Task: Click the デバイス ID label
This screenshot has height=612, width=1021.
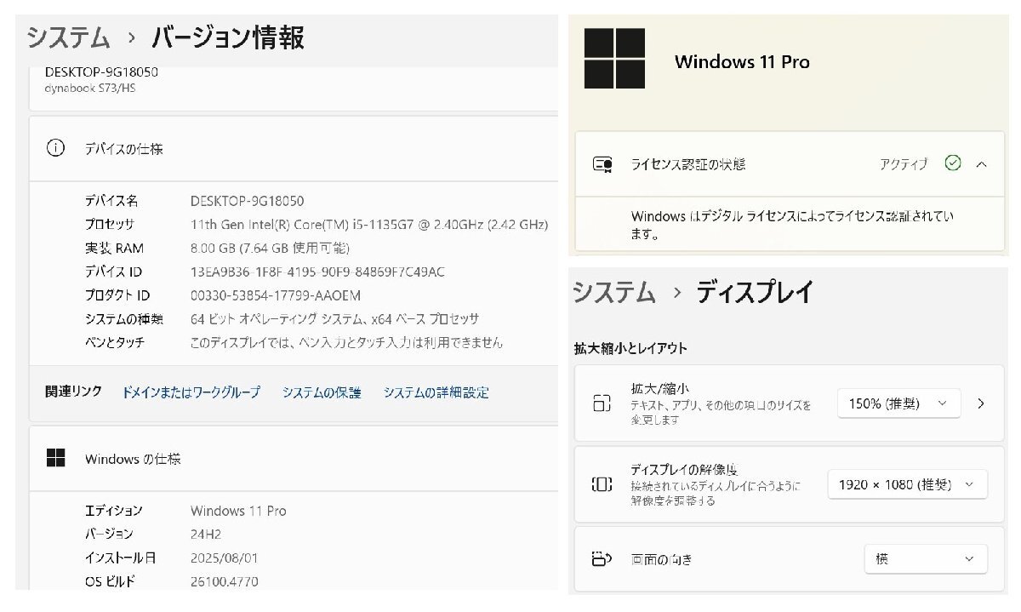Action: 113,272
